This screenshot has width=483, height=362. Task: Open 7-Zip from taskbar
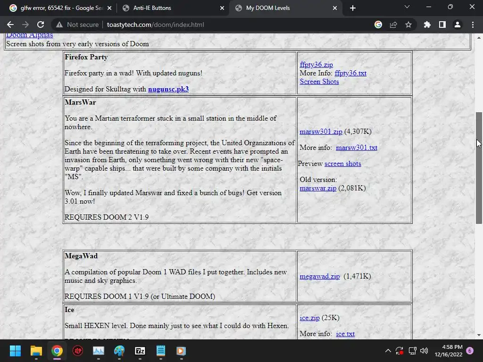140,351
